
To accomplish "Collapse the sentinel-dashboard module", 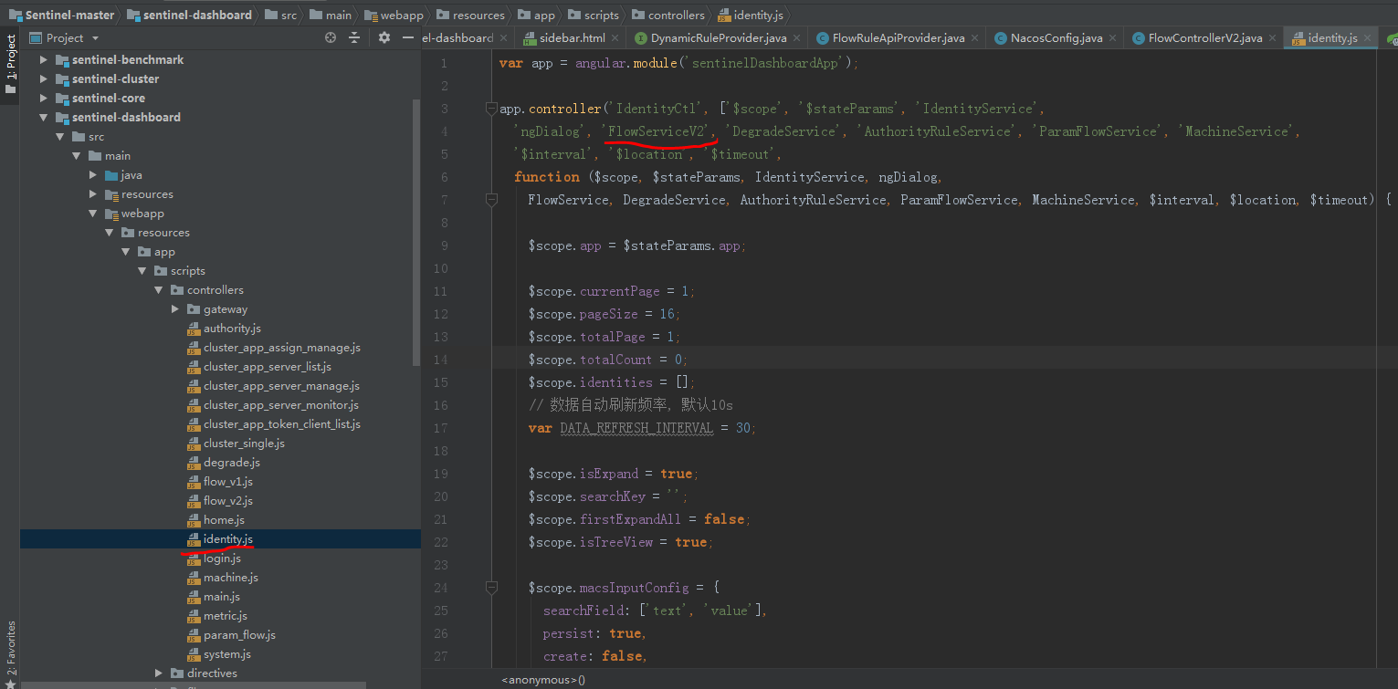I will (x=43, y=118).
